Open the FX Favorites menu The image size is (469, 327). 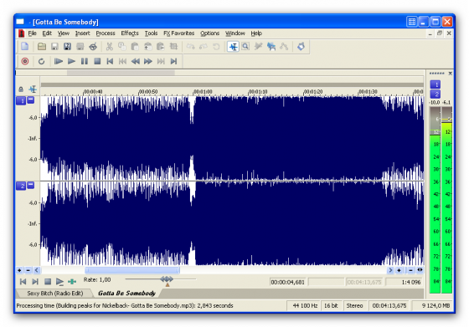(178, 33)
